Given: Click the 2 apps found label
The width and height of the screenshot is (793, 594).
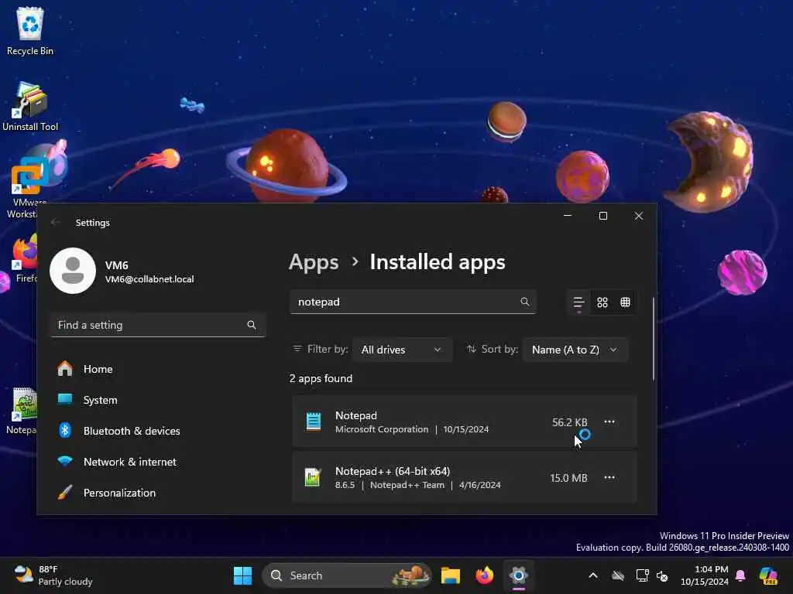Looking at the screenshot, I should pyautogui.click(x=321, y=378).
